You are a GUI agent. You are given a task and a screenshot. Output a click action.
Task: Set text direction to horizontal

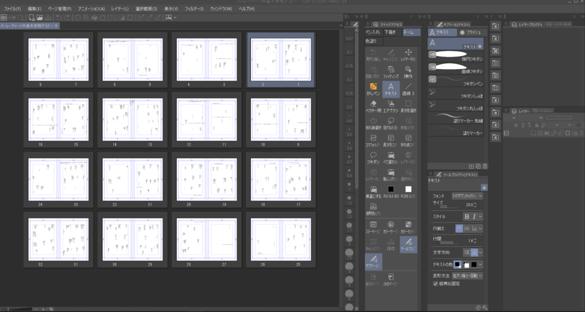[x=466, y=252]
